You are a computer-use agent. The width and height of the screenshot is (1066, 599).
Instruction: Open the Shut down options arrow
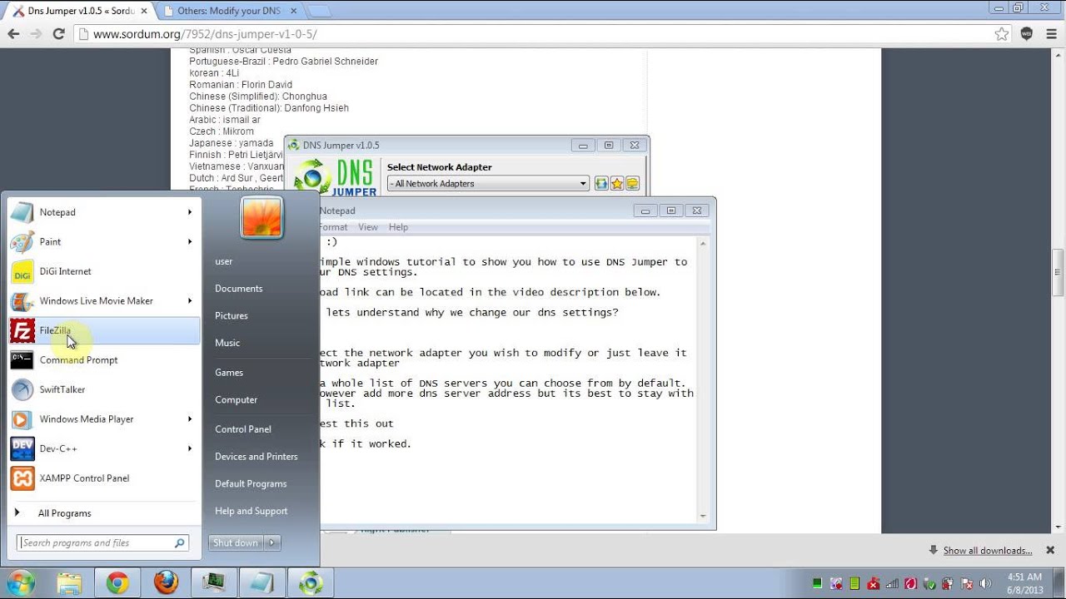[271, 542]
